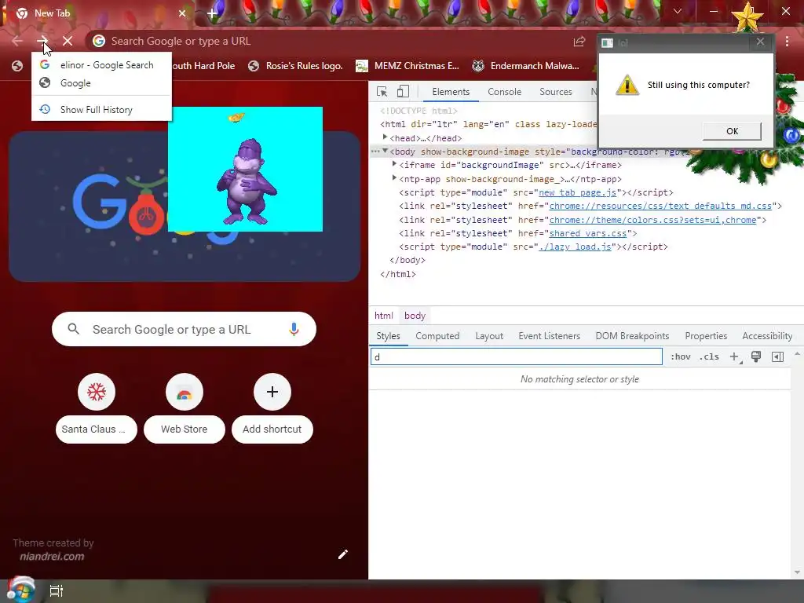Expand the ntp-app element node
This screenshot has width=804, height=603.
pos(394,178)
